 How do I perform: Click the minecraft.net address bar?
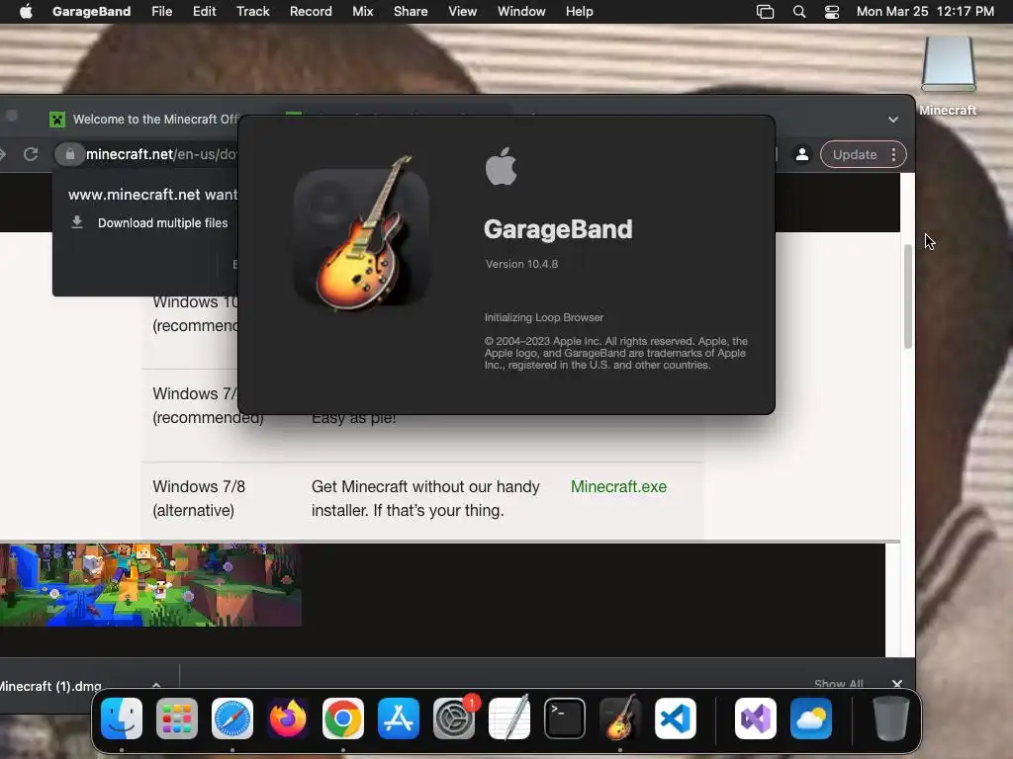point(161,154)
